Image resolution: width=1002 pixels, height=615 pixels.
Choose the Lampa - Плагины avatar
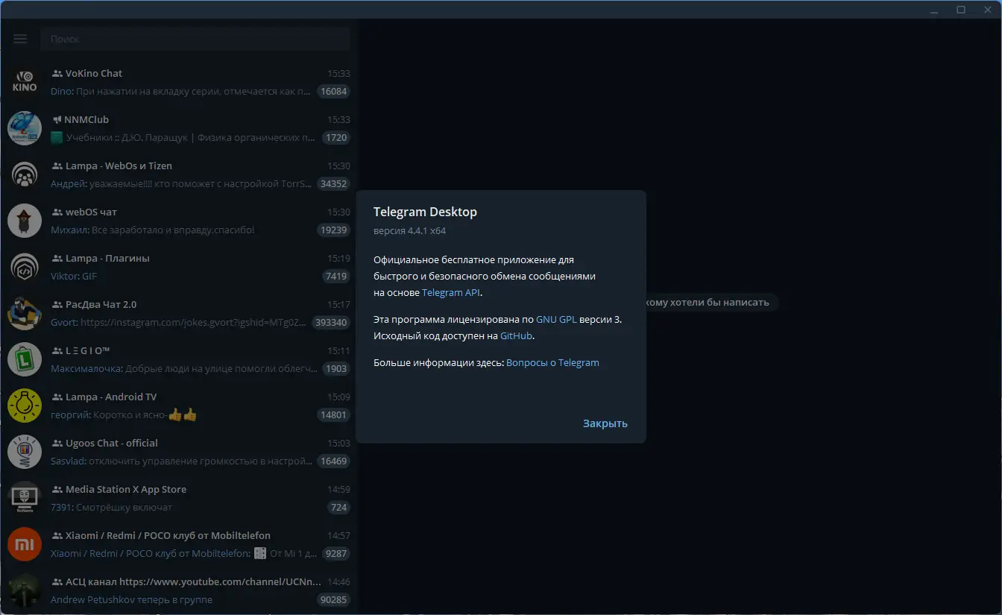pyautogui.click(x=25, y=267)
